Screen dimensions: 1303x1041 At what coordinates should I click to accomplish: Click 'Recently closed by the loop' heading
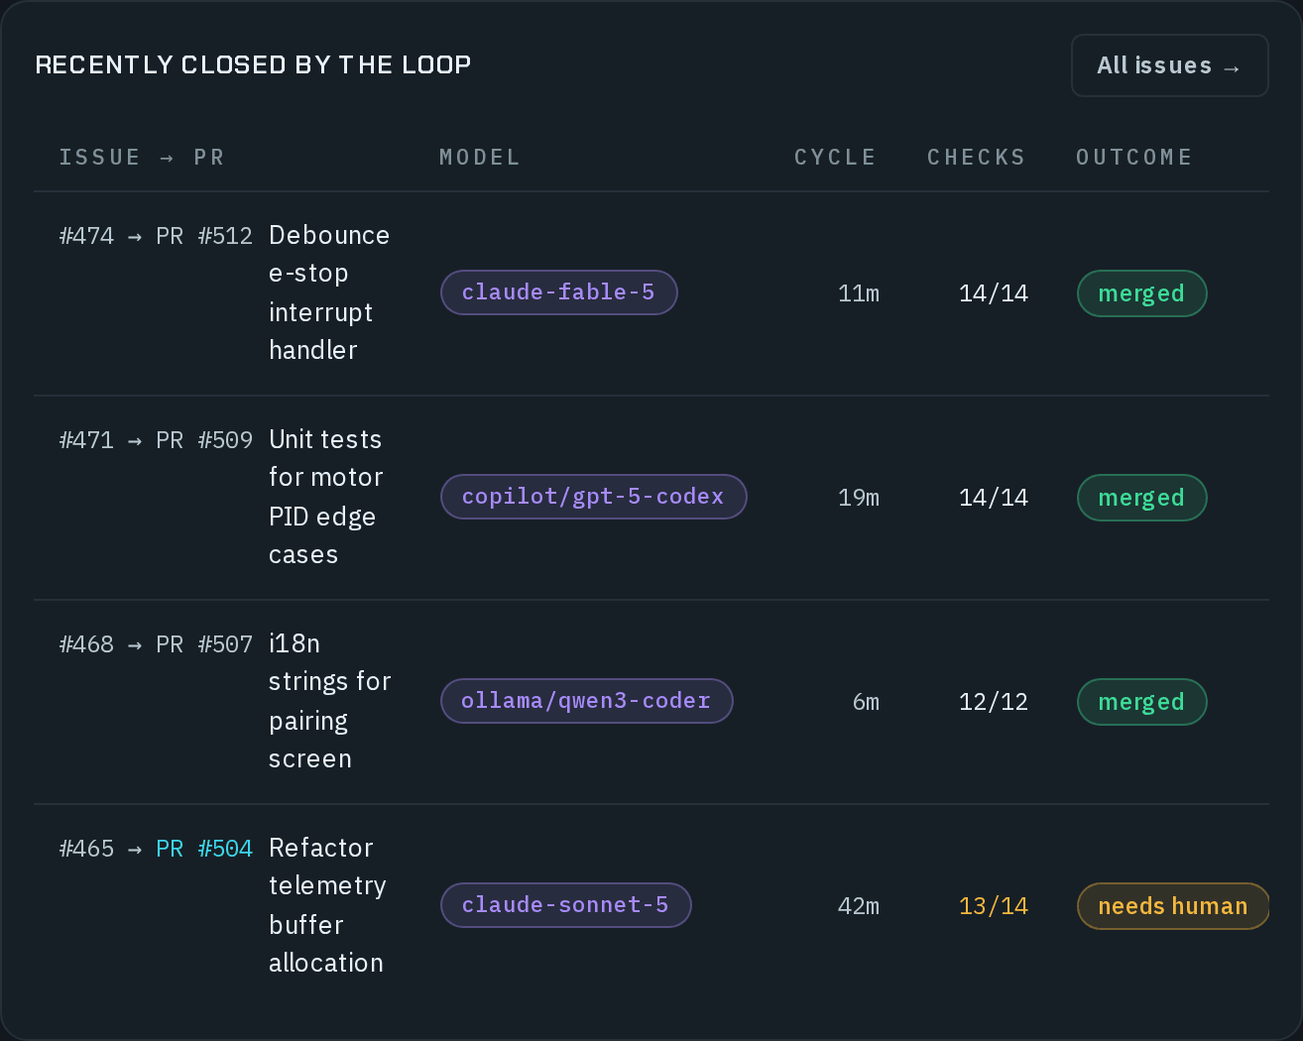253,65
